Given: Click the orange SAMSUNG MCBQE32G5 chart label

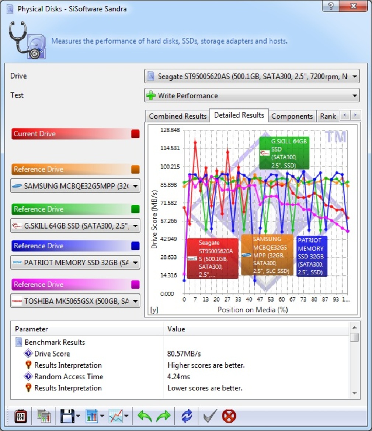Looking at the screenshot, I should click(267, 255).
